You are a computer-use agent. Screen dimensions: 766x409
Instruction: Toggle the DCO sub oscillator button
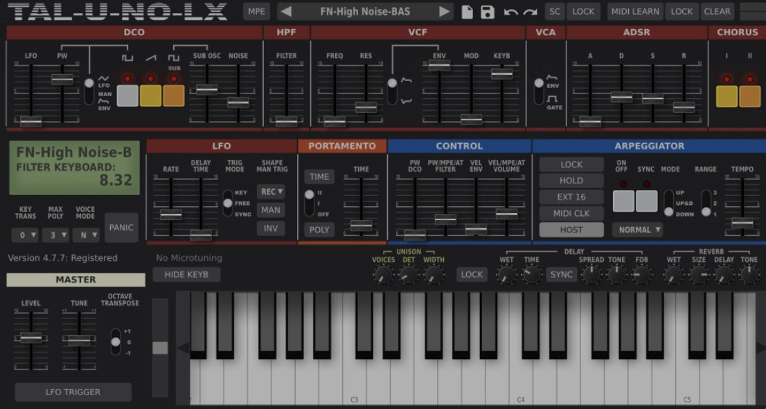174,96
